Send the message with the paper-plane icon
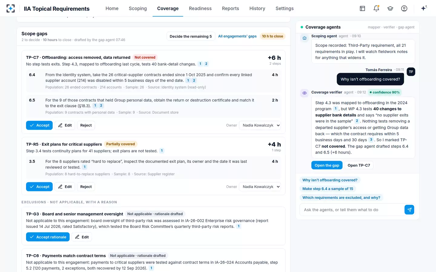The image size is (436, 272). (x=409, y=210)
